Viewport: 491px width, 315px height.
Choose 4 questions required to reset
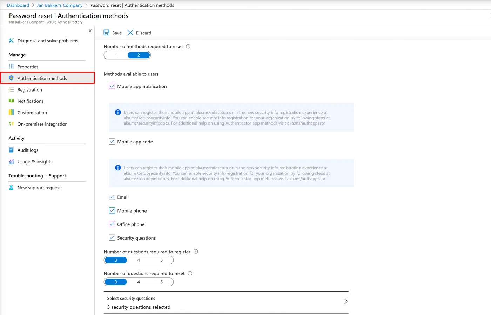point(139,282)
